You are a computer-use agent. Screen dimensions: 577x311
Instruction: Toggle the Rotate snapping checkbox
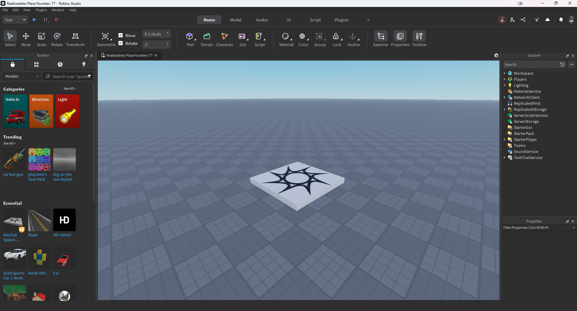pos(121,43)
